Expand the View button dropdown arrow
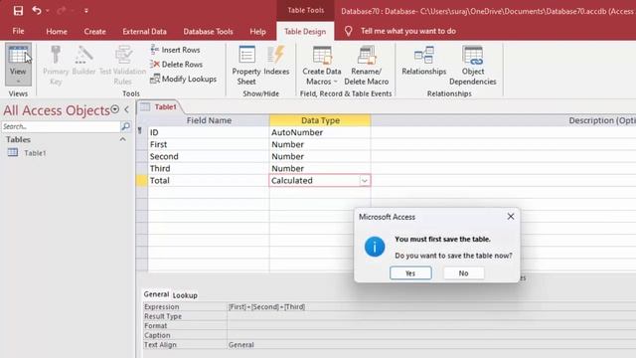636x358 pixels. [x=18, y=81]
